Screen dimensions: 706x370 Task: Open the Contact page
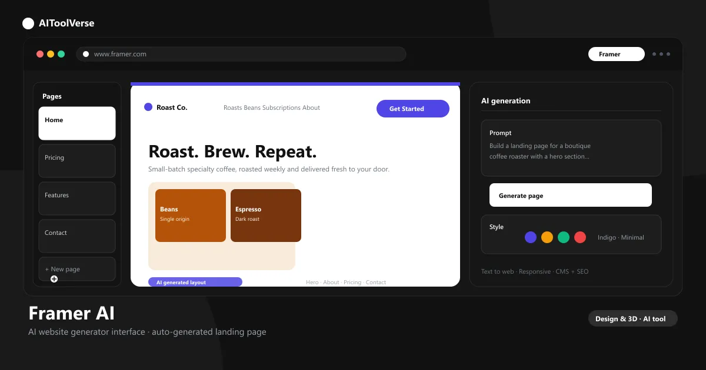tap(77, 236)
